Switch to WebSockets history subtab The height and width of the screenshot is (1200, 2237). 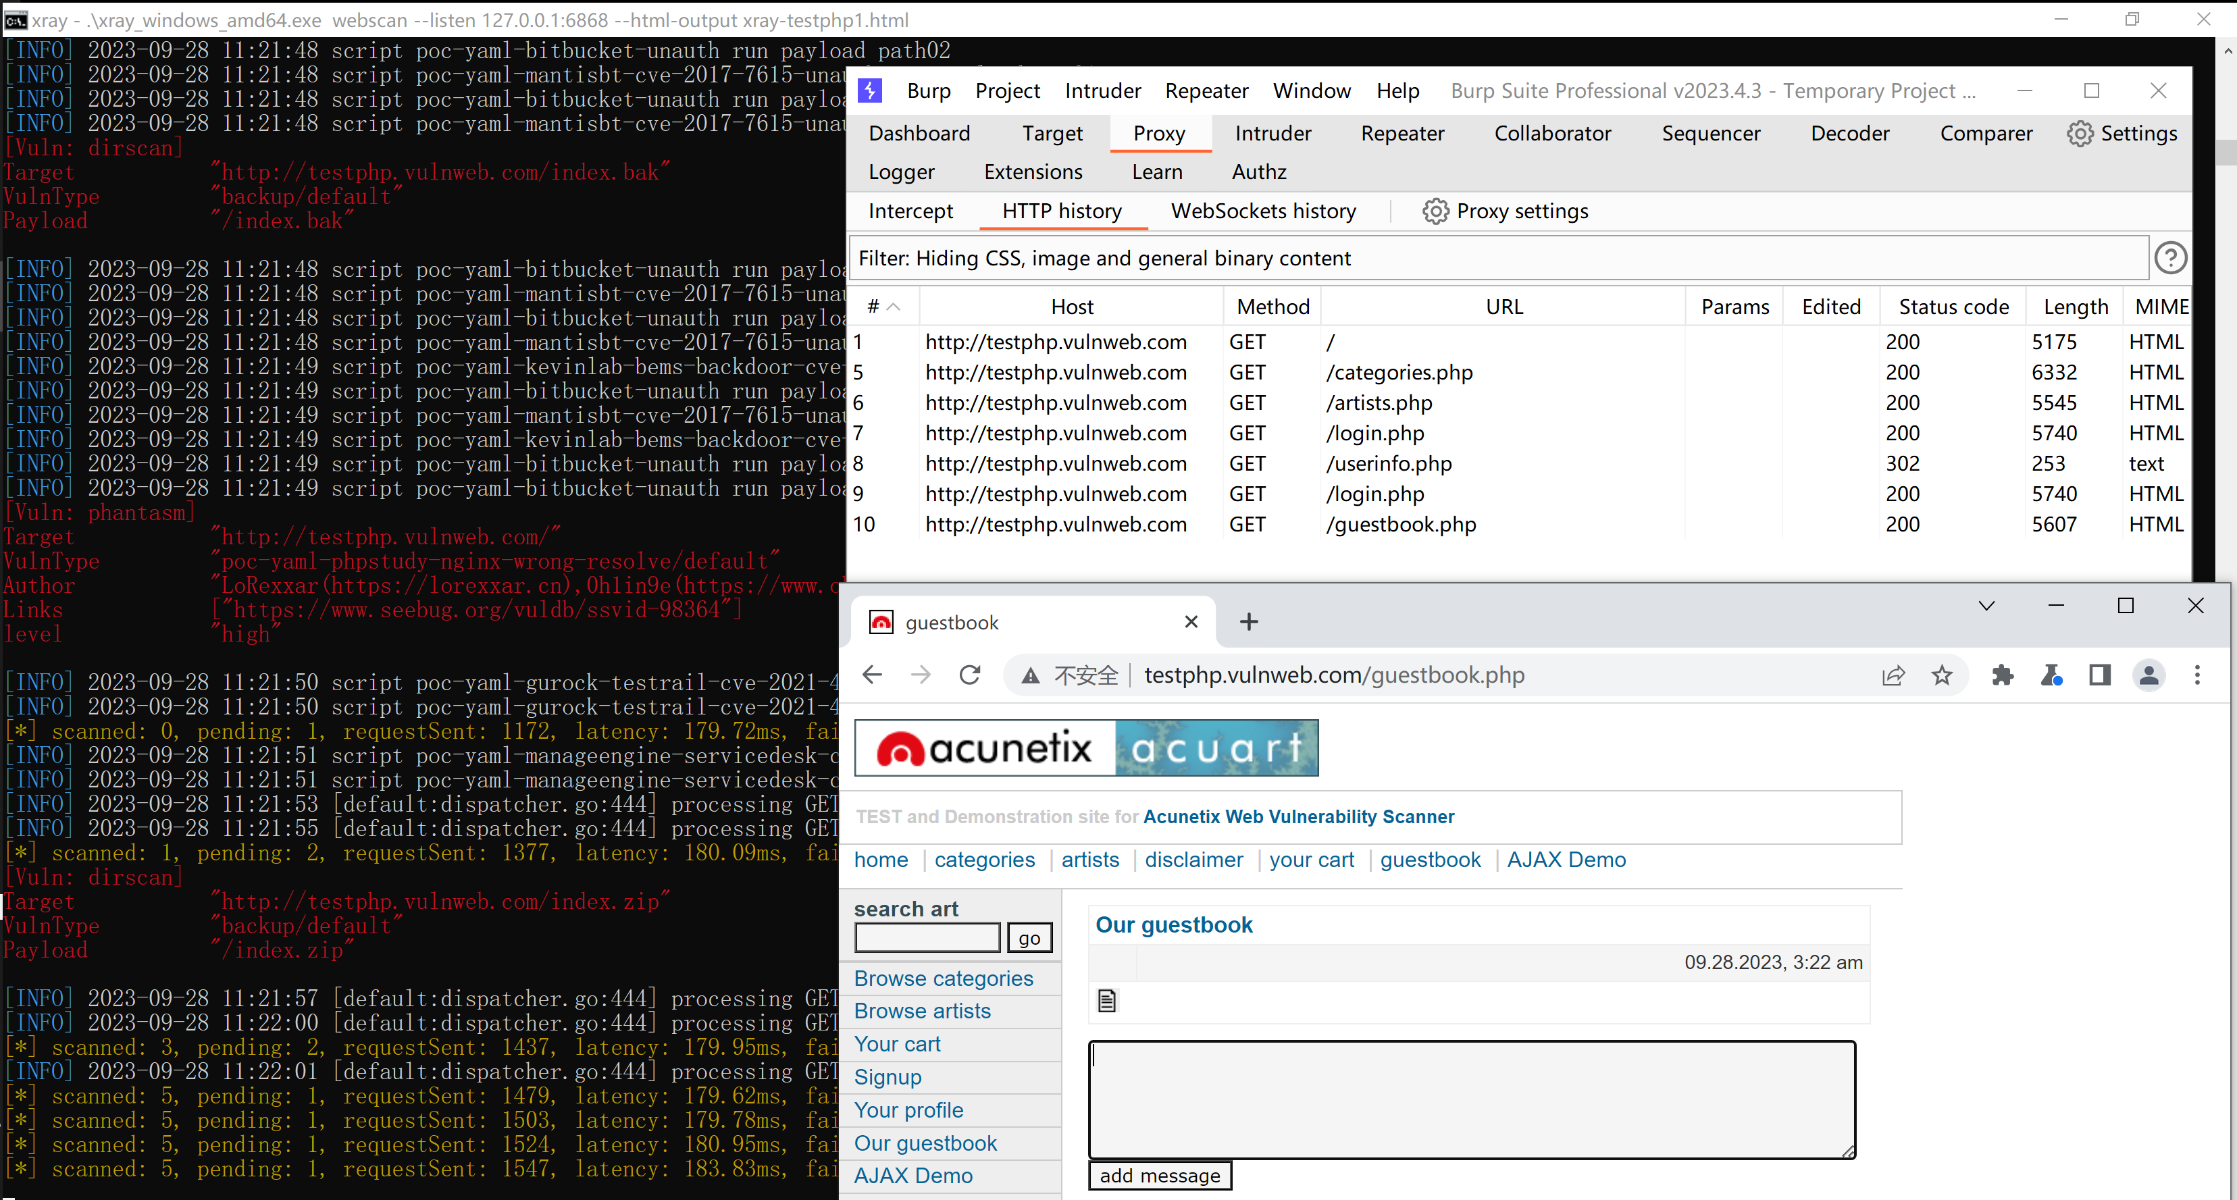1262,211
